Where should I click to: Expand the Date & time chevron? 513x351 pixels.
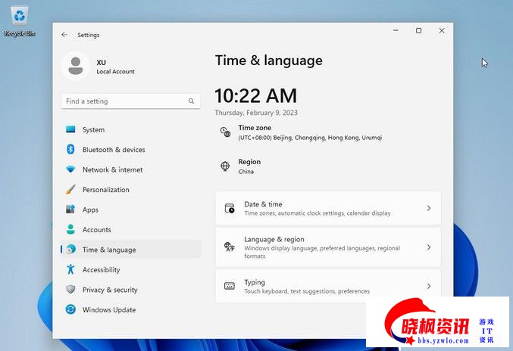(428, 208)
